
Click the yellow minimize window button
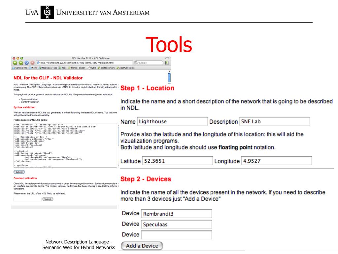(18, 58)
